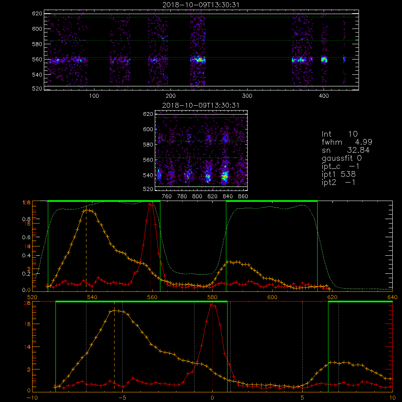Click x-axis label 860 on middle image
This screenshot has width=402, height=402.
243,197
